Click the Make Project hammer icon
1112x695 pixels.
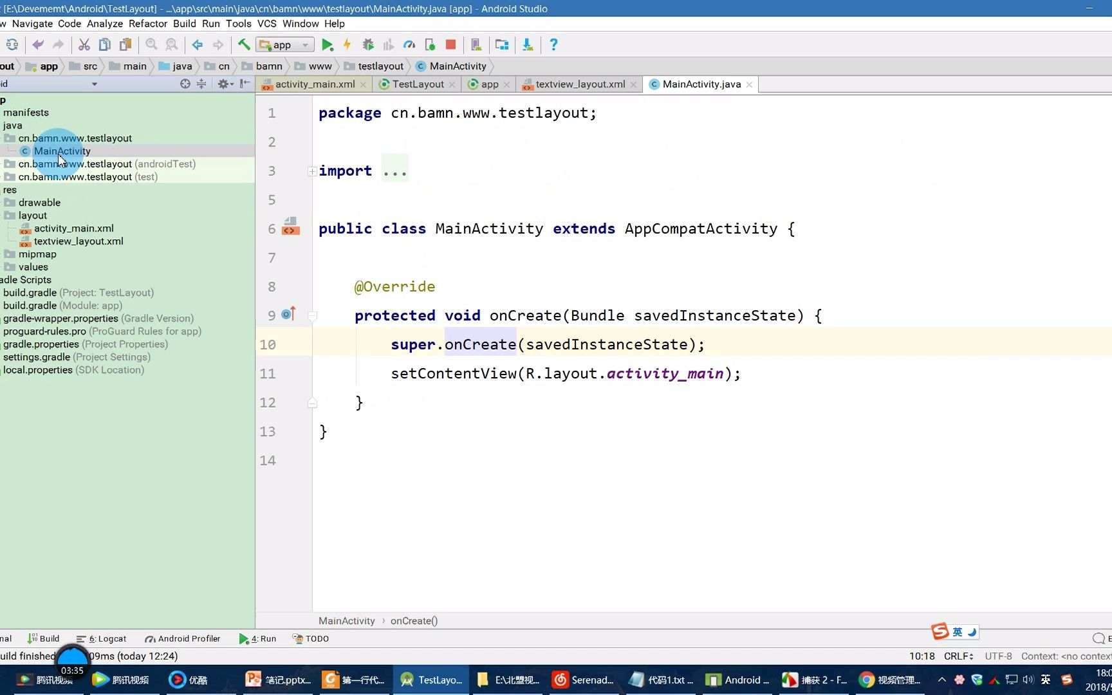tap(244, 45)
